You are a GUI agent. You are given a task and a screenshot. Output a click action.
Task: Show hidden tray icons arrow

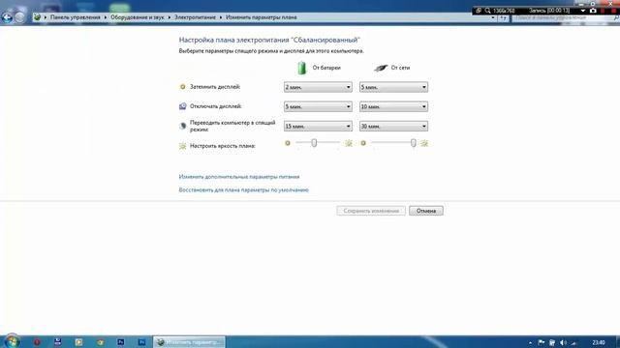coord(530,342)
